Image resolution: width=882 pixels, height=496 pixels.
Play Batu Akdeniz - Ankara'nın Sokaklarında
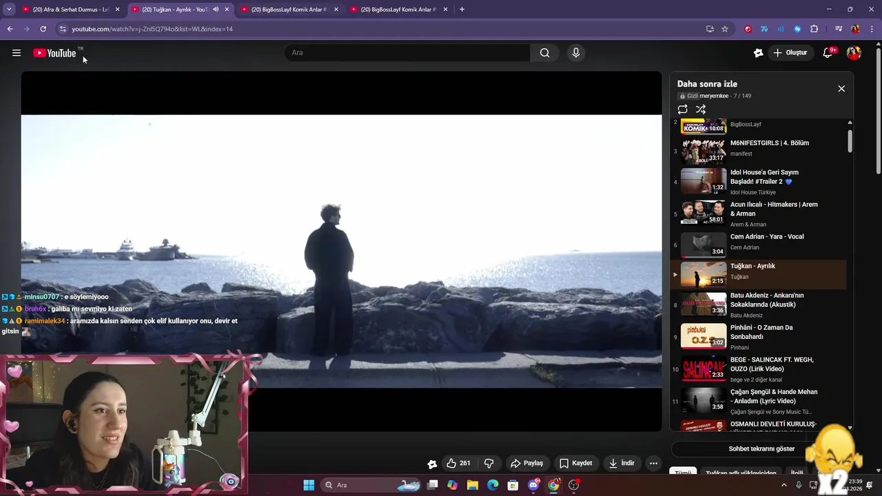pos(758,304)
